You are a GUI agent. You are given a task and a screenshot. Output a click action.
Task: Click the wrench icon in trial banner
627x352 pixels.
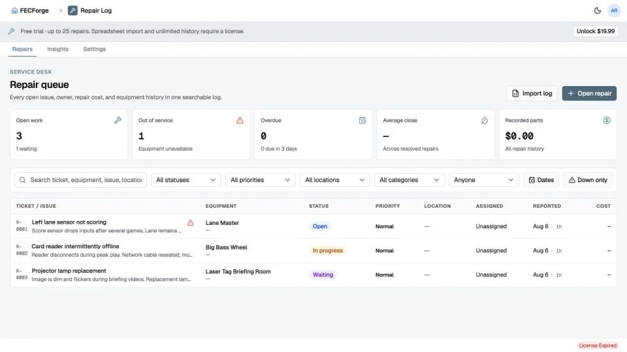pyautogui.click(x=11, y=31)
